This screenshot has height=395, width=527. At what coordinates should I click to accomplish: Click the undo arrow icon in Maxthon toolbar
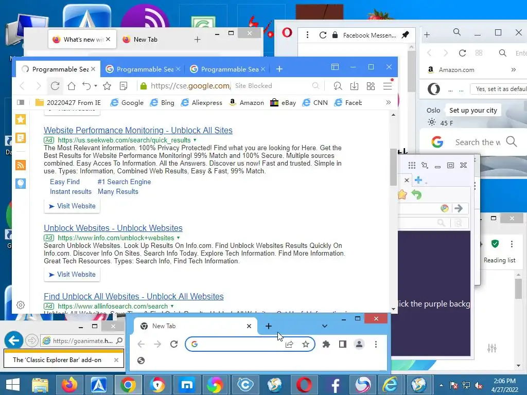[86, 86]
